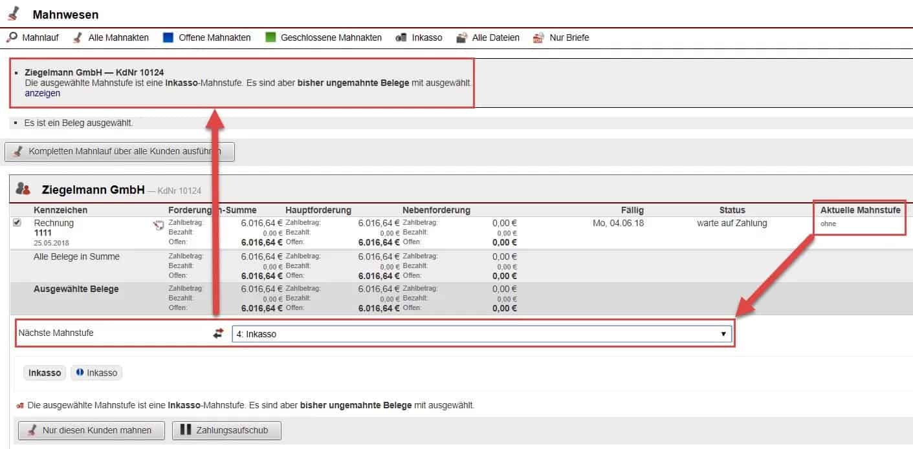The image size is (913, 449).
Task: Select the Inkasso button with blue icon
Action: (x=96, y=373)
